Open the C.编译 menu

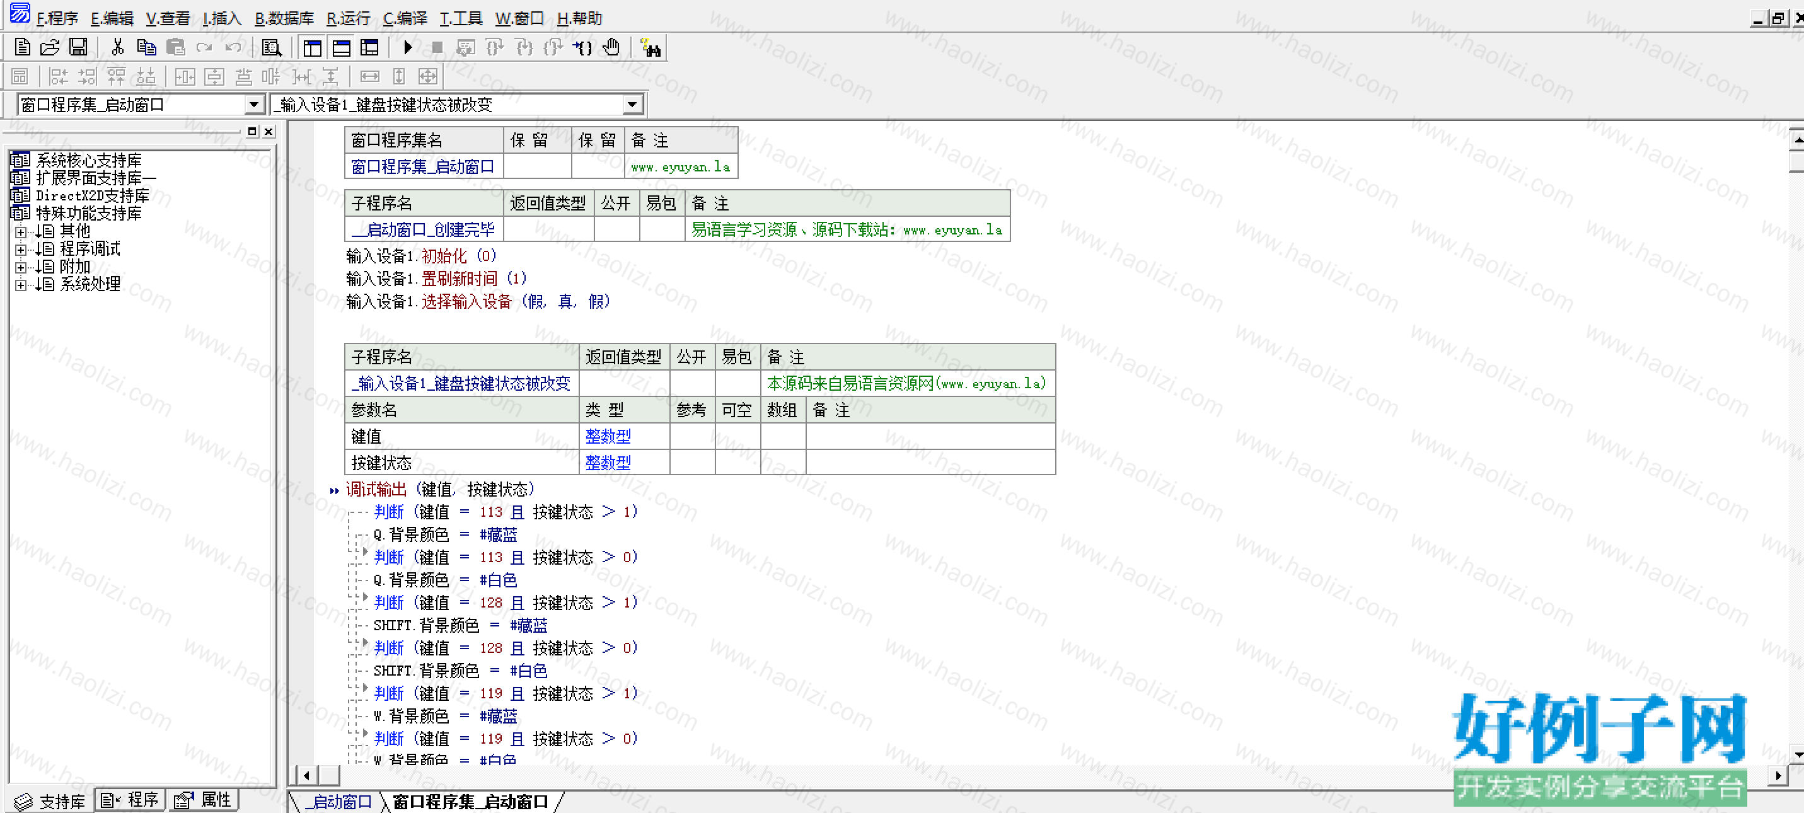[x=405, y=18]
